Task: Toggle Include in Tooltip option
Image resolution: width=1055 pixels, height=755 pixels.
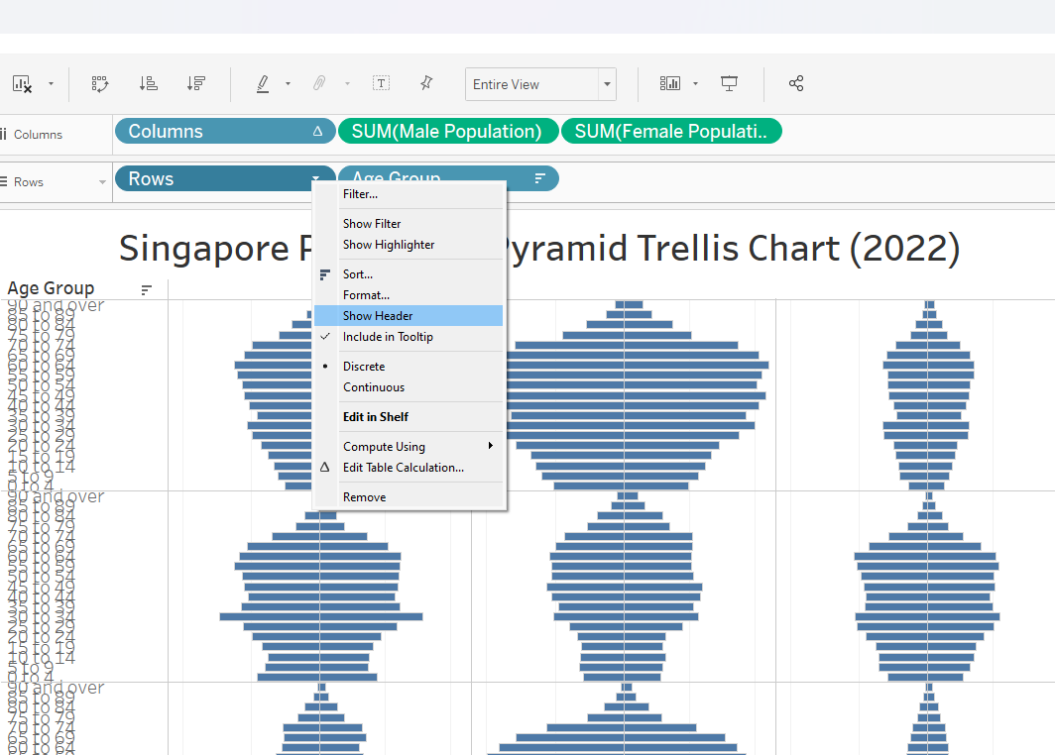Action: [x=388, y=337]
